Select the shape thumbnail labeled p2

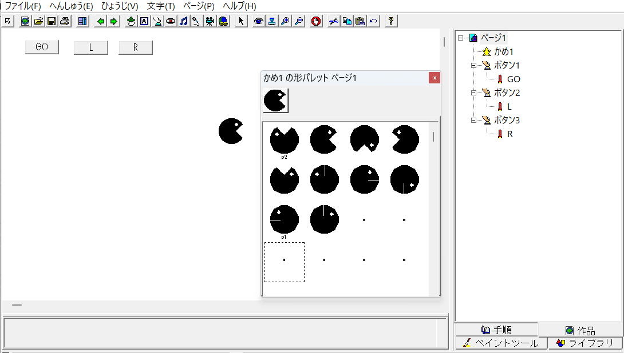pyautogui.click(x=284, y=141)
